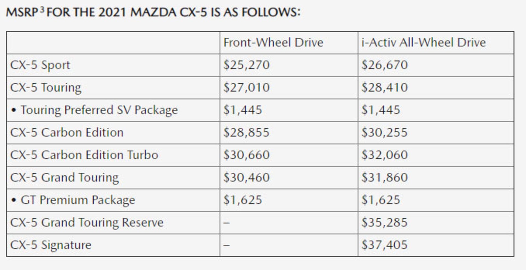Click the $25,270 Sport front-wheel price
526x270 pixels.
click(x=247, y=65)
